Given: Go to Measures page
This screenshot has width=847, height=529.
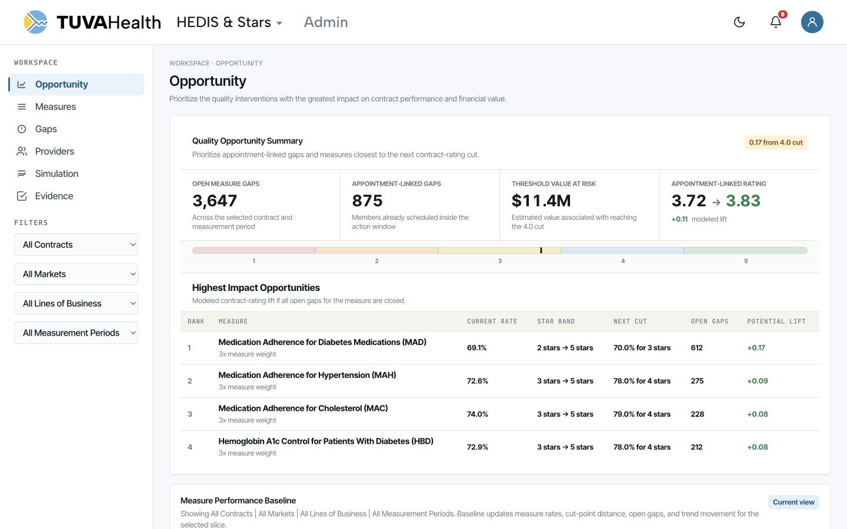Looking at the screenshot, I should pyautogui.click(x=76, y=107).
